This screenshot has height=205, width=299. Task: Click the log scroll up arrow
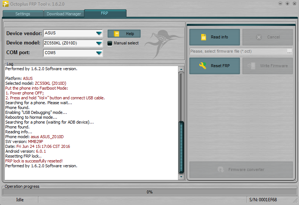click(x=181, y=69)
